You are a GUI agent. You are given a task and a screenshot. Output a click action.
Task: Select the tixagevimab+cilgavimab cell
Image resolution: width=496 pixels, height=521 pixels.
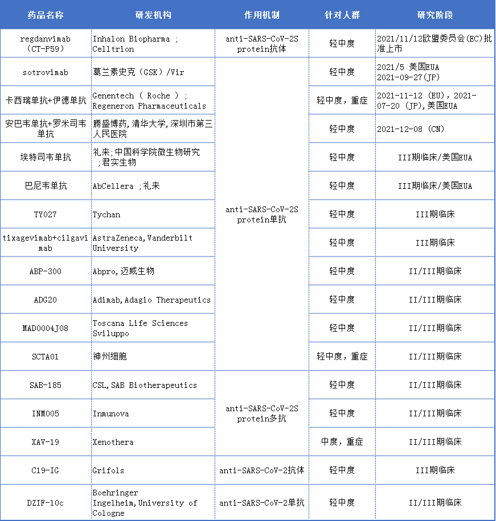tap(46, 242)
